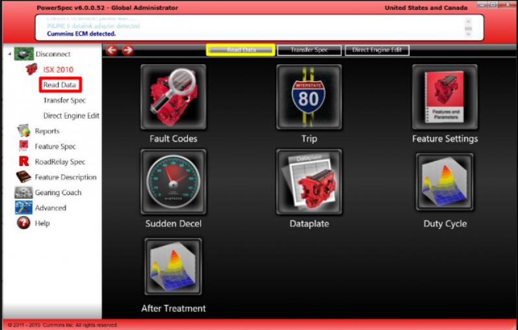Open RoadRelay Spec in the sidebar
The width and height of the screenshot is (518, 330).
[60, 162]
